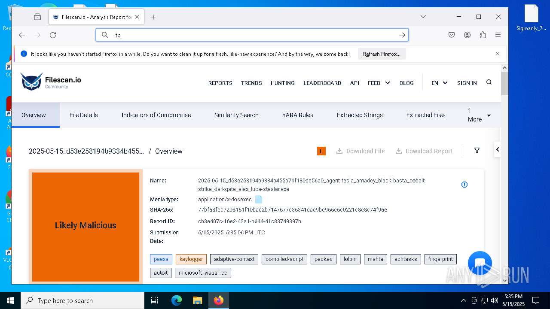Click the peexe tag
Viewport: 550px width, 309px height.
(x=161, y=259)
